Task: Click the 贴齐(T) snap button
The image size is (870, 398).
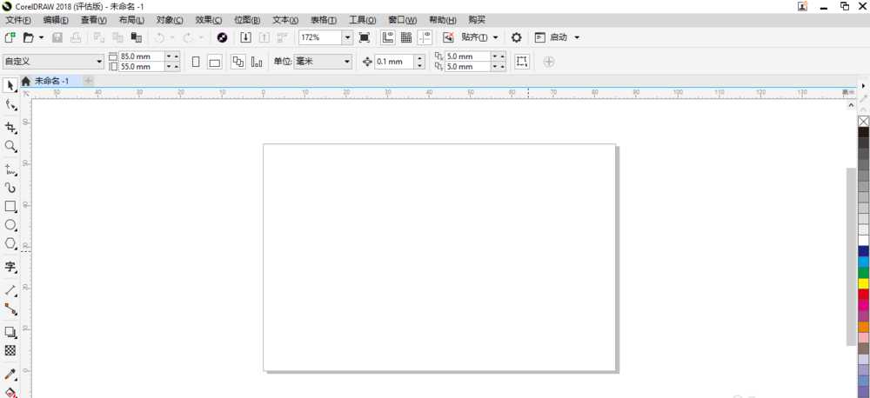Action: (x=479, y=37)
